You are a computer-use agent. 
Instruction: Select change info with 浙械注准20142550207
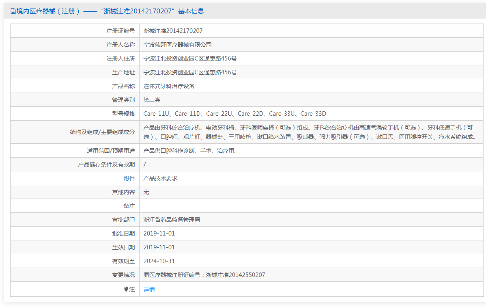(x=204, y=275)
